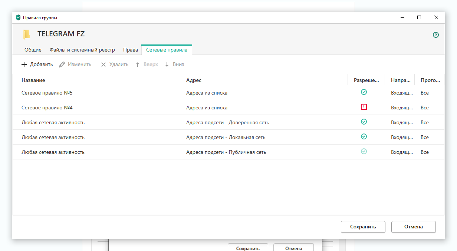Sort by the Название column header
Viewport: 457px width, 251px height.
[x=96, y=80]
